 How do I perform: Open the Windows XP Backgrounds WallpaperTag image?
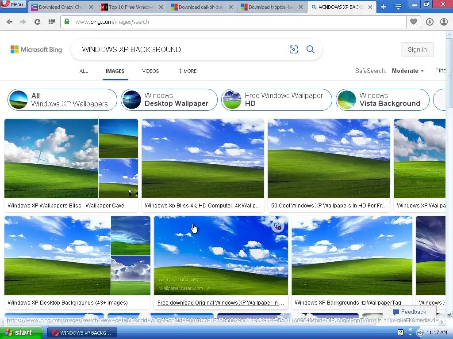pyautogui.click(x=352, y=256)
